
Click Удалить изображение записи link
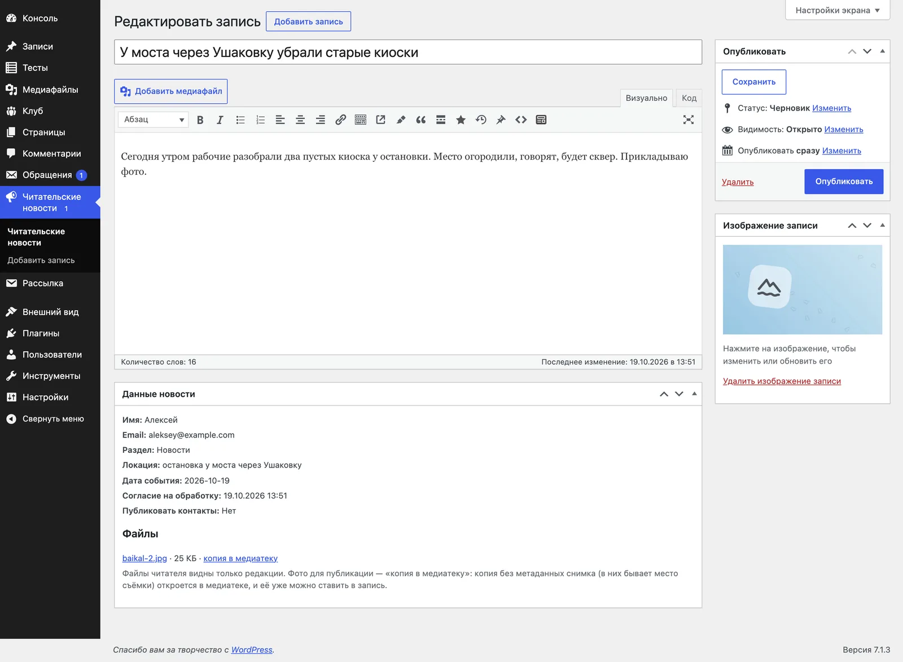click(782, 381)
